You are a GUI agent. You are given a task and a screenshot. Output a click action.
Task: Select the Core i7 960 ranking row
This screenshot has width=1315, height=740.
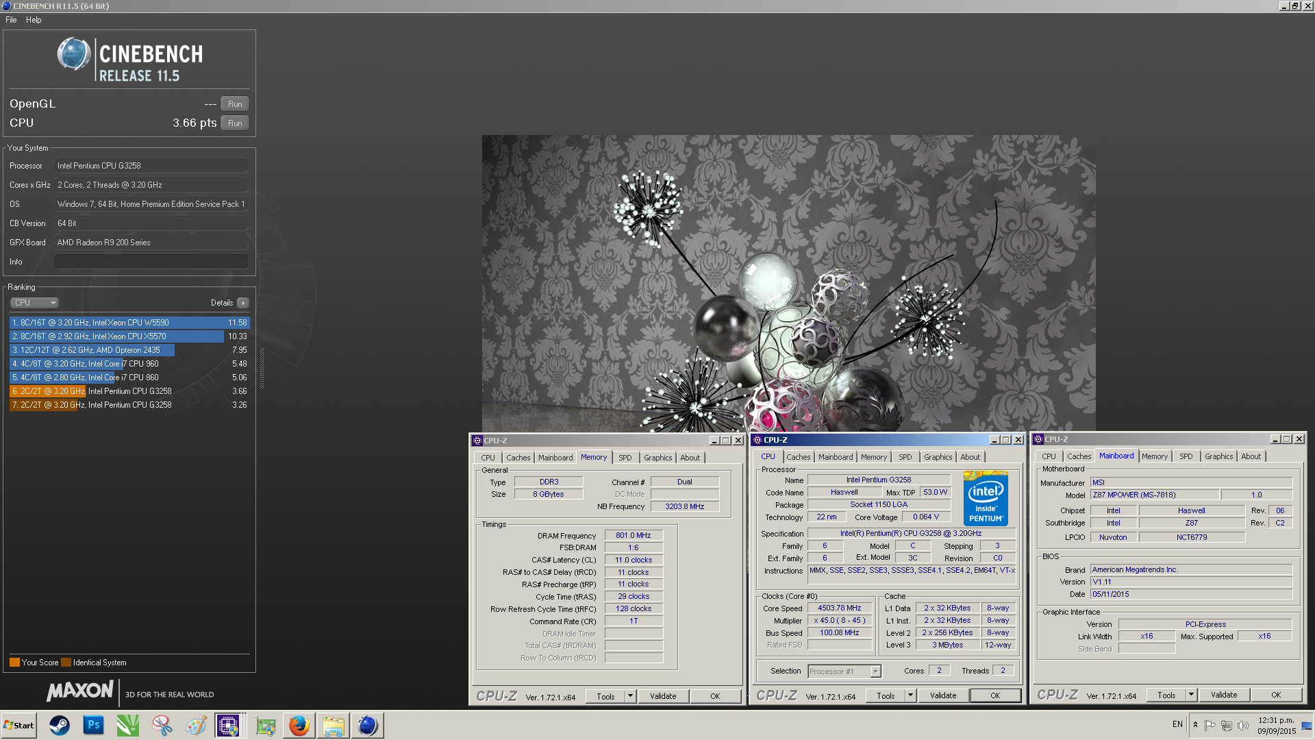pos(129,364)
